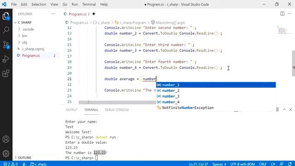Image resolution: width=295 pixels, height=166 pixels.
Task: Click the c_sharp project item in status bar
Action: click(38, 164)
